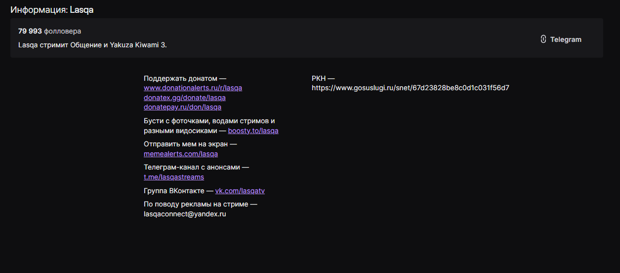This screenshot has width=620, height=273.
Task: Click 'Lasqa стримит Общение и Yakuza Kiwami 3' text
Action: (x=92, y=45)
